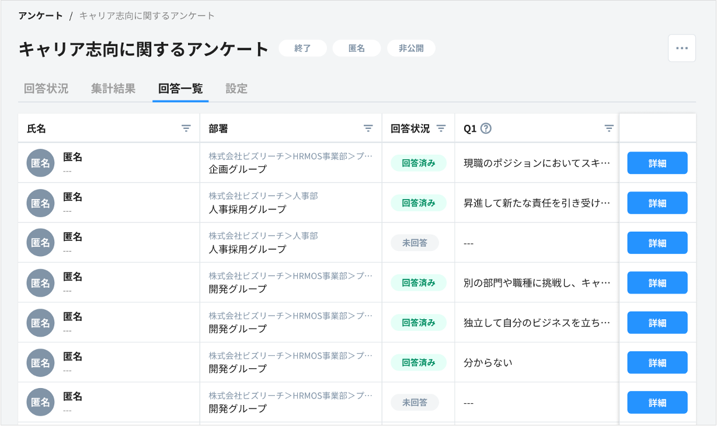Screen dimensions: 717x426
Task: Click the 終了 badge next to the title
Action: [302, 48]
